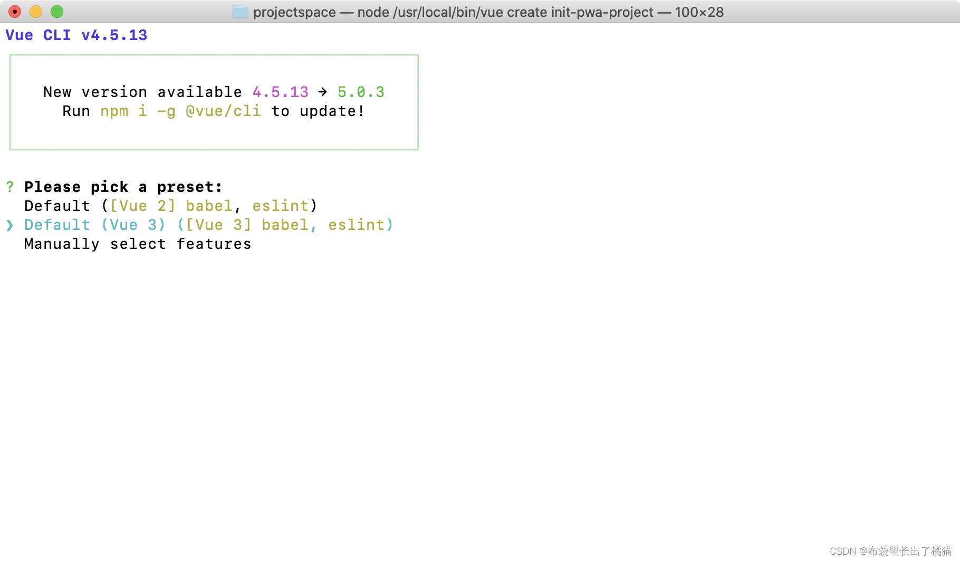Click the folder icon in the title bar

[x=241, y=12]
